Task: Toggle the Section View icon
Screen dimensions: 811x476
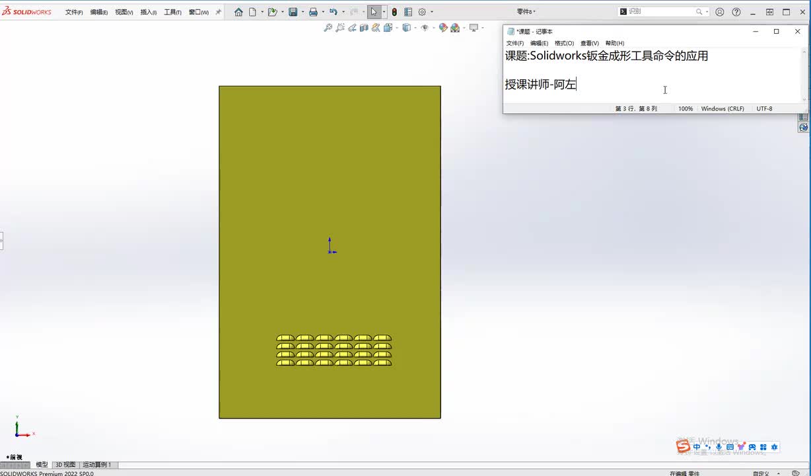Action: click(x=364, y=28)
